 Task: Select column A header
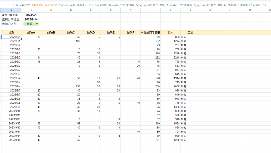pyautogui.click(x=11, y=10)
